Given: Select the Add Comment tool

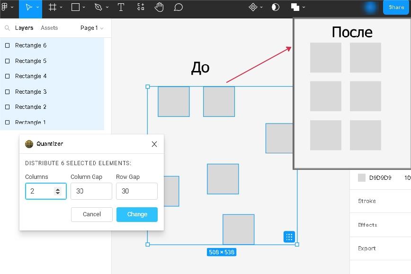Looking at the screenshot, I should [178, 7].
